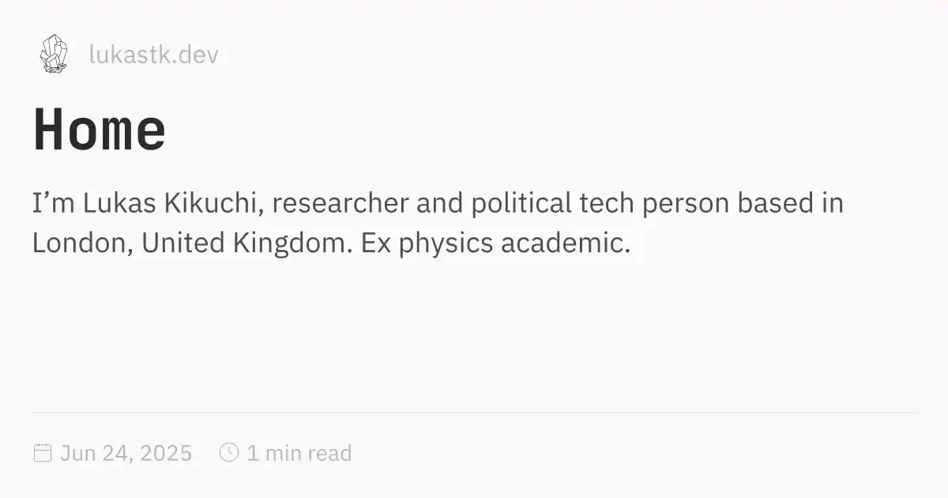The image size is (948, 498).
Task: Click the Home page heading
Action: click(x=100, y=130)
